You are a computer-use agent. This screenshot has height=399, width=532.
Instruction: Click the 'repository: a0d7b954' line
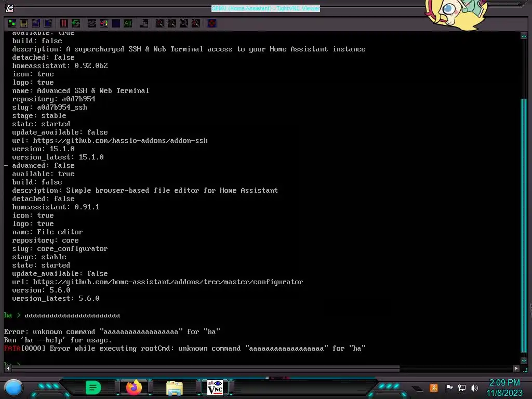pos(54,99)
